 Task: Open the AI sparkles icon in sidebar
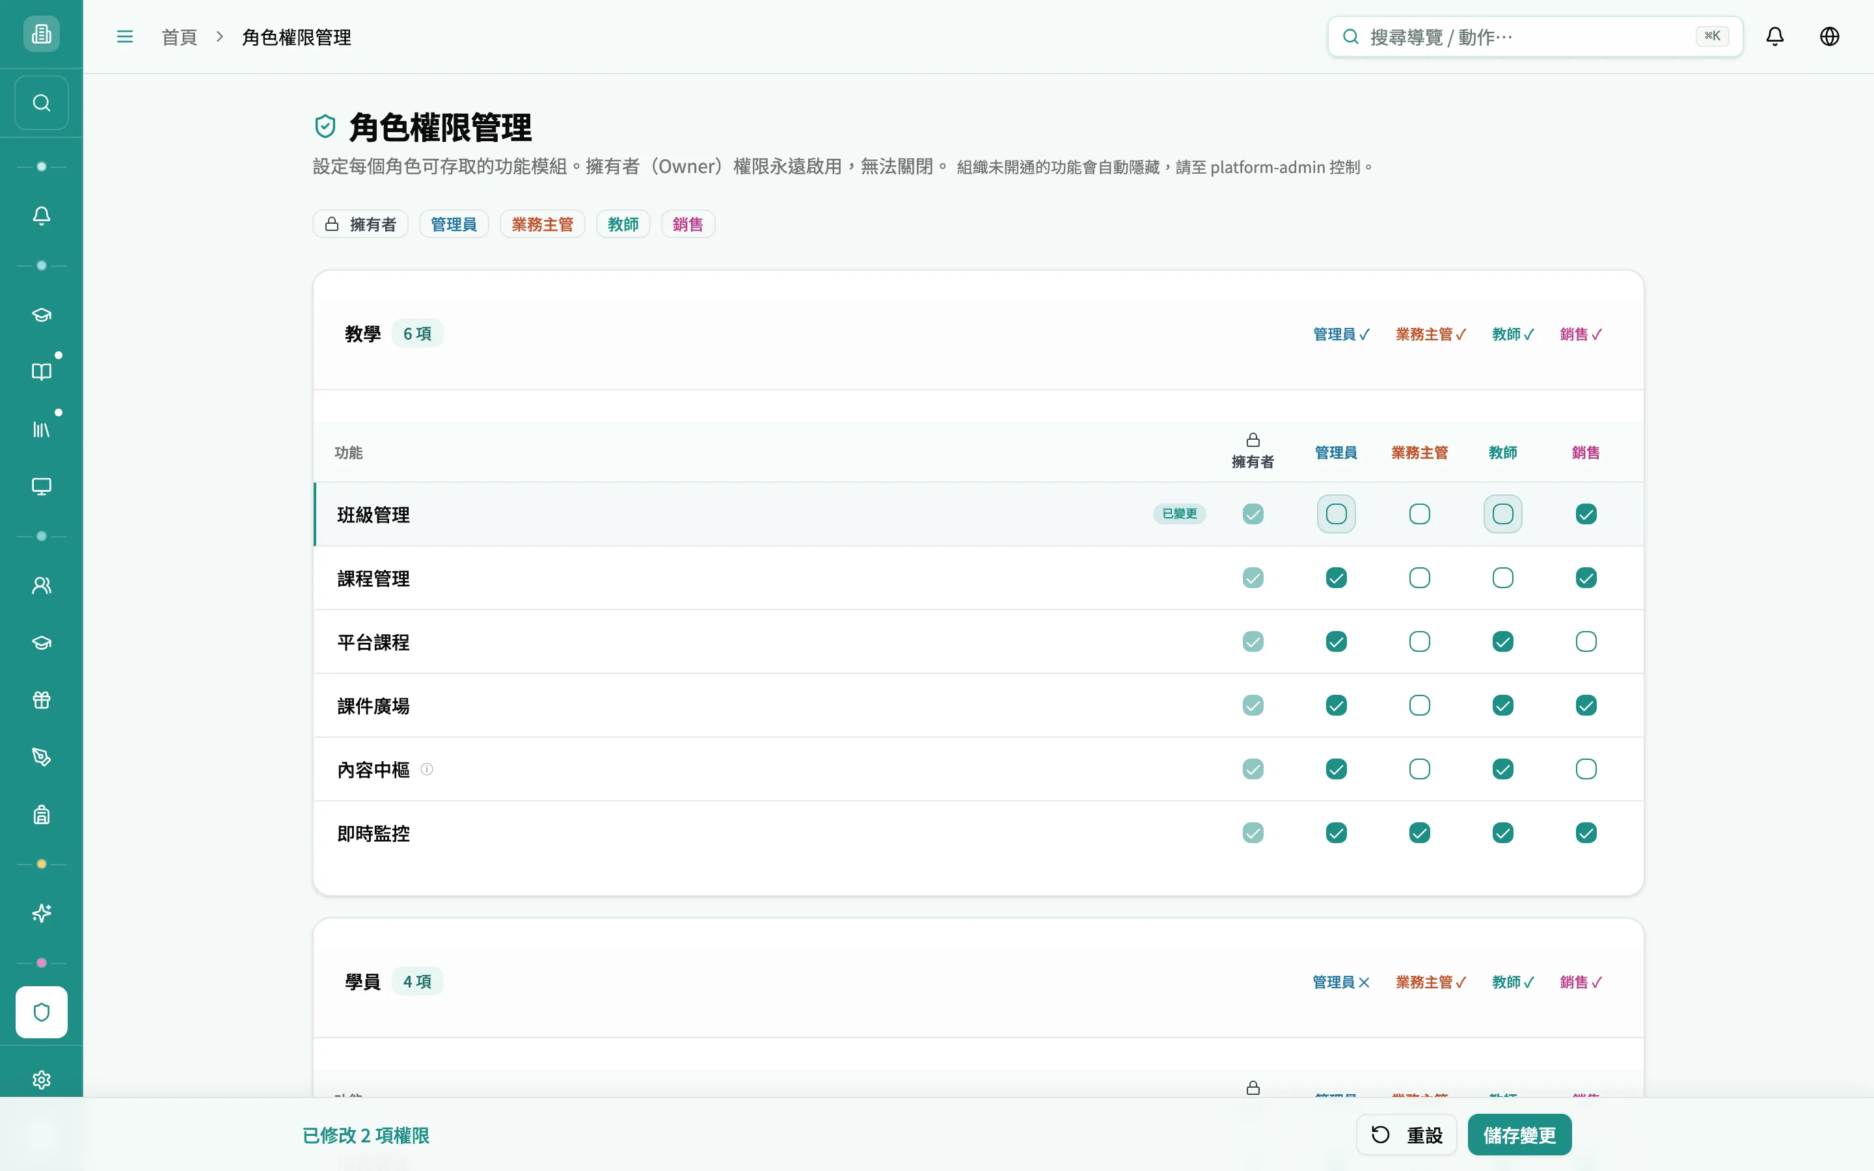pyautogui.click(x=41, y=914)
